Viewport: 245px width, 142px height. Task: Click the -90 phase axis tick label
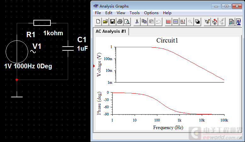(x=106, y=114)
